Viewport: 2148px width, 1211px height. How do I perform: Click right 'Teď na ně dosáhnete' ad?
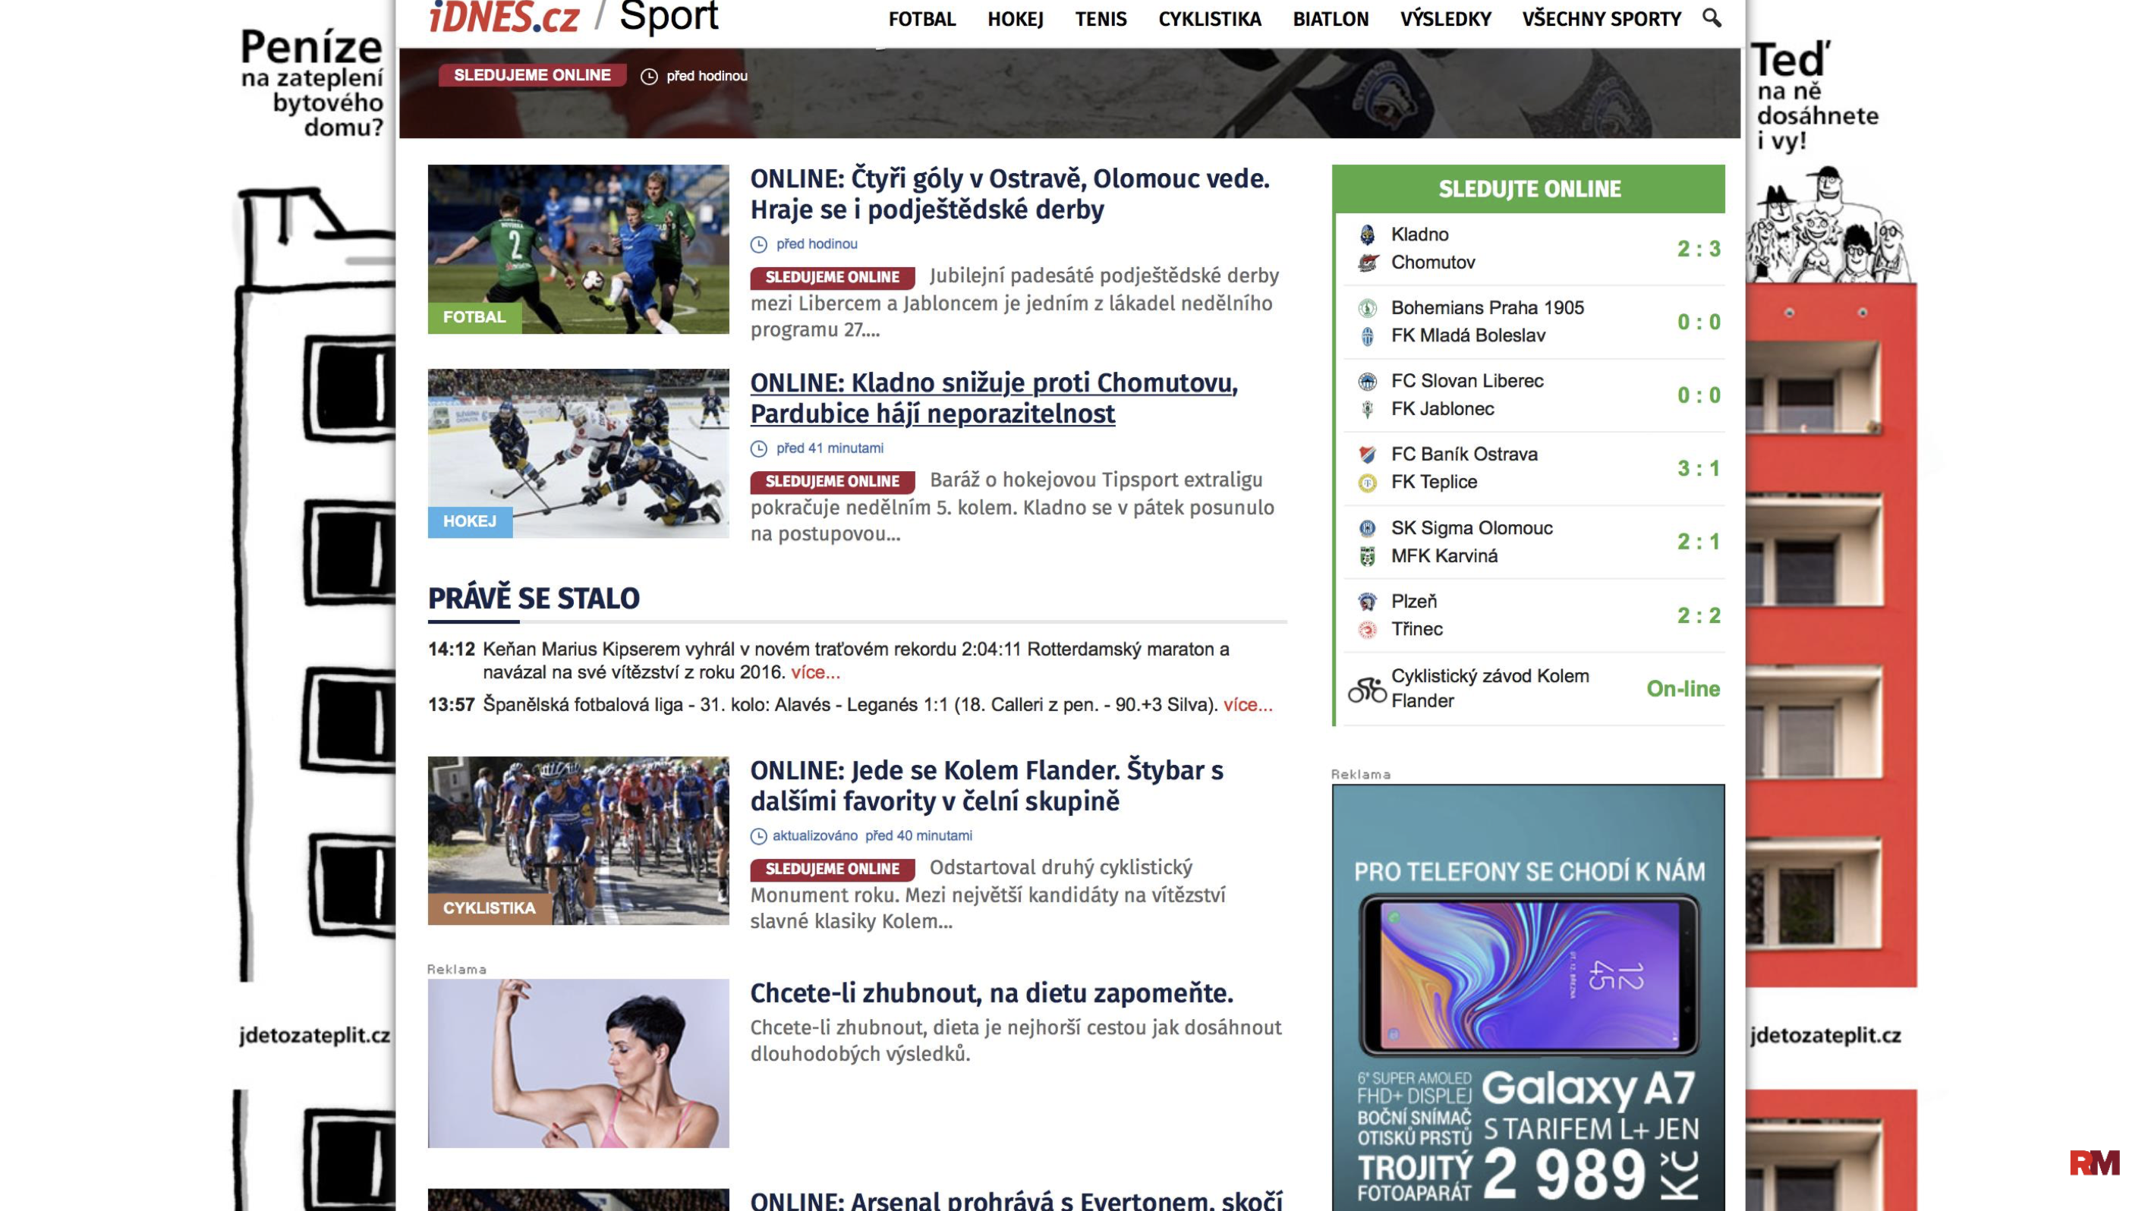tap(1831, 605)
